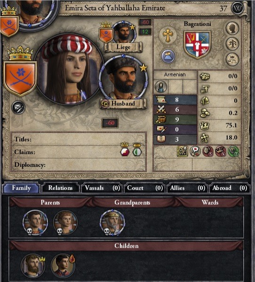Open the character silhouette portrait button
This screenshot has width=255, height=282.
click(x=232, y=28)
